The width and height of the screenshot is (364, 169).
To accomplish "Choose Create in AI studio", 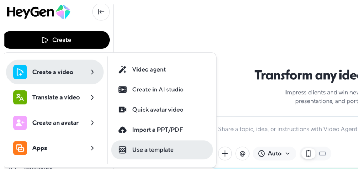I will (157, 90).
